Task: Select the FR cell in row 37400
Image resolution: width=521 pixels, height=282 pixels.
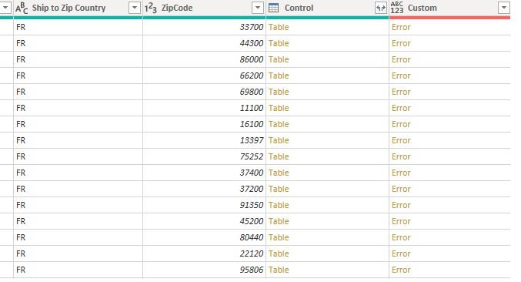Action: [78, 173]
